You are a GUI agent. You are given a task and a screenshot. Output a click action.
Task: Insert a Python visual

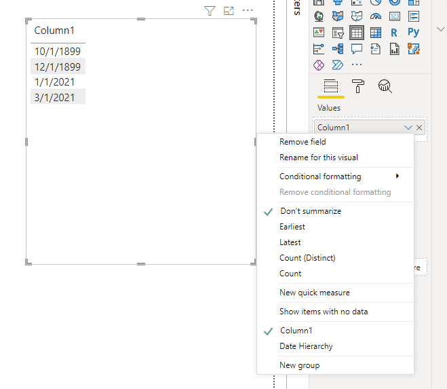click(414, 33)
